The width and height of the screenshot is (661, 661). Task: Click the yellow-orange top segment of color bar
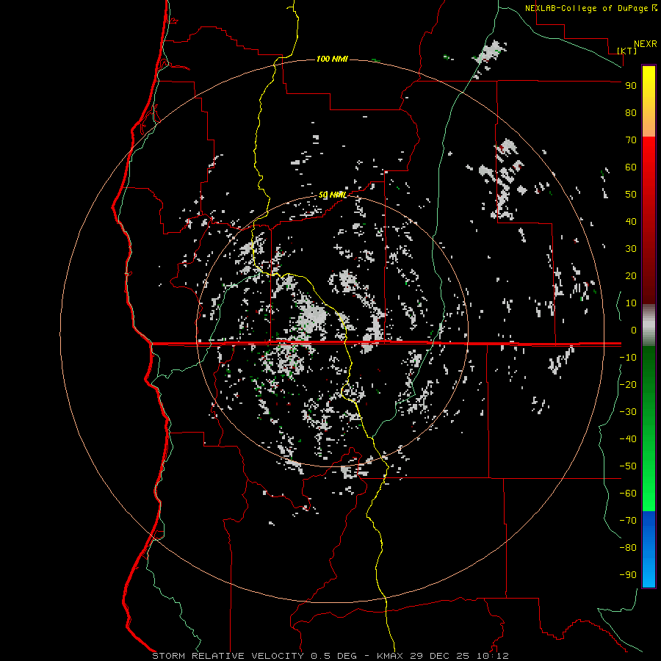[x=649, y=101]
